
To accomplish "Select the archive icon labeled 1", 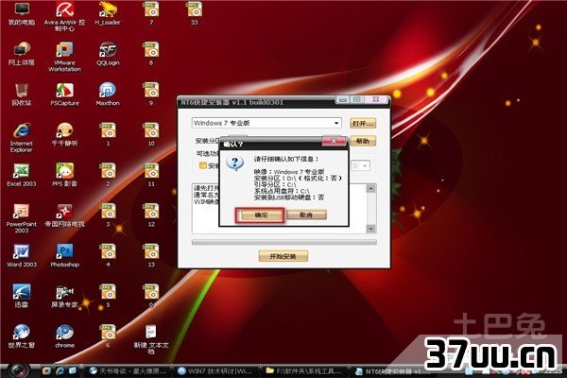I will (x=108, y=134).
